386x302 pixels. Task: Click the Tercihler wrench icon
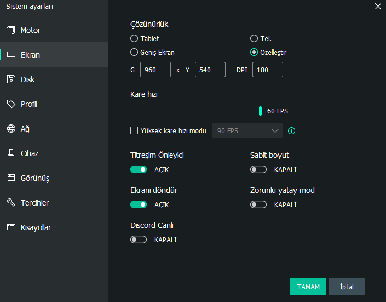pos(11,202)
